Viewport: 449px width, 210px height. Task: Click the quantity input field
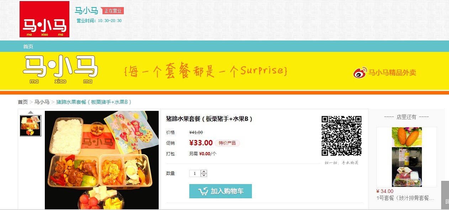195,173
